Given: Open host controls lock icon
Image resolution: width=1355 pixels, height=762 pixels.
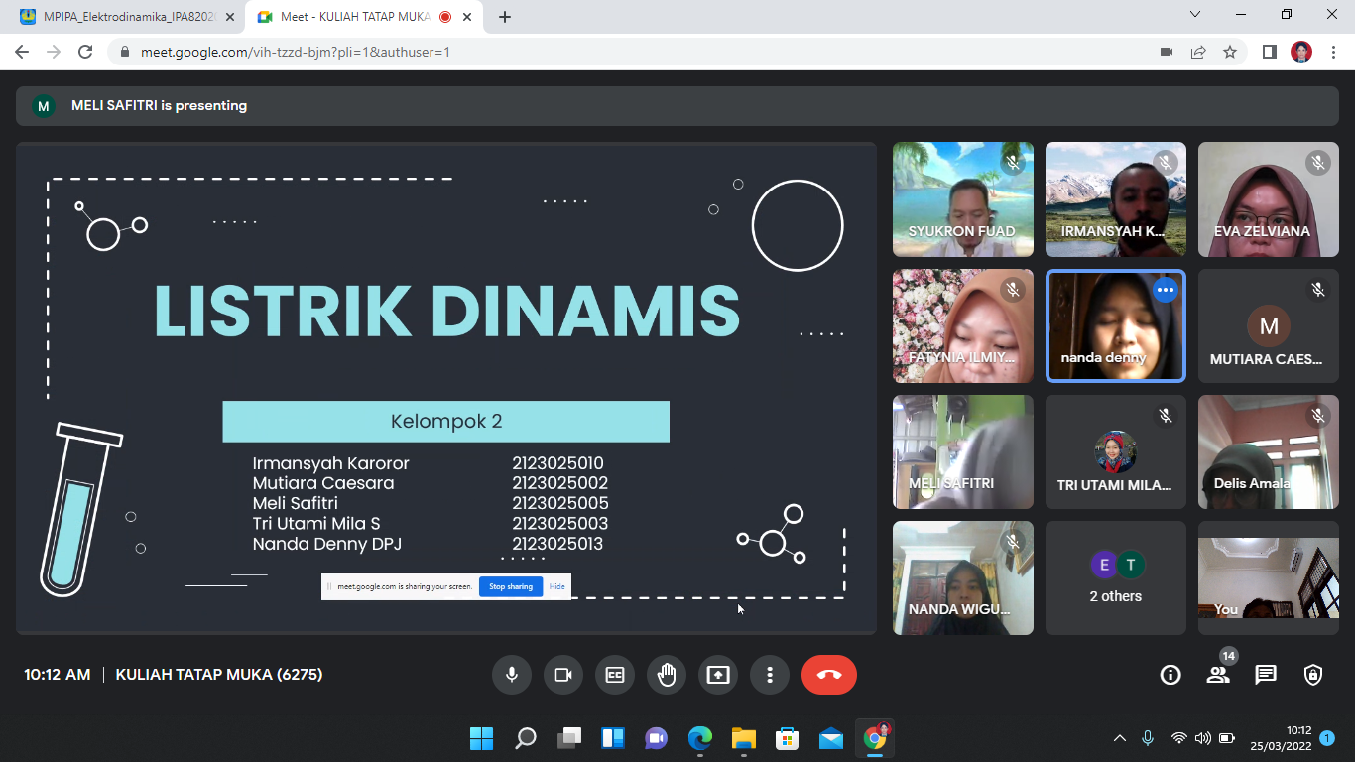Looking at the screenshot, I should tap(1313, 675).
